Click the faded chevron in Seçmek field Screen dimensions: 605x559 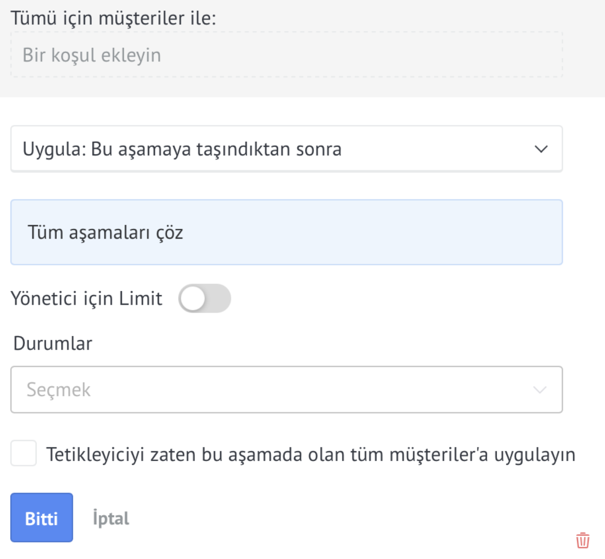pos(539,389)
